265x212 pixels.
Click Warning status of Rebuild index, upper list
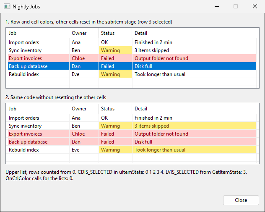click(115, 74)
